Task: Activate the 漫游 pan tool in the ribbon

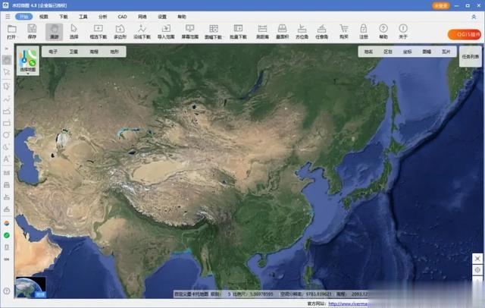Action: [54, 32]
